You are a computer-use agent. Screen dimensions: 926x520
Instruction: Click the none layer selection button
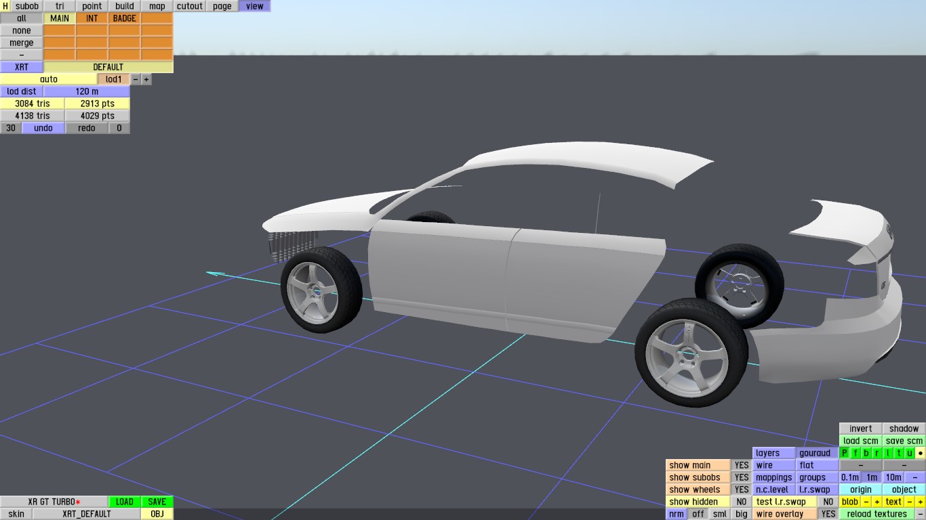22,30
